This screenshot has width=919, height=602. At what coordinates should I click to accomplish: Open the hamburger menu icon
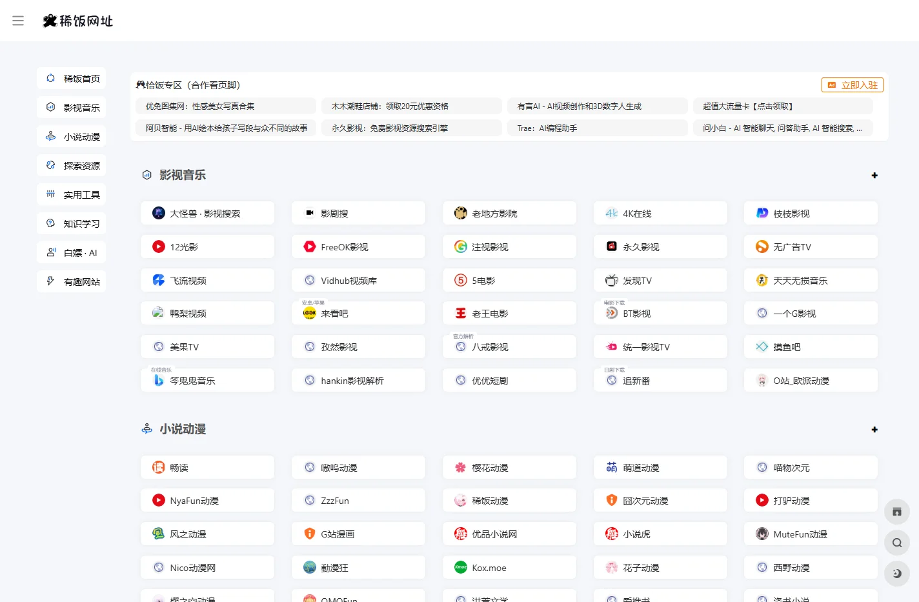point(18,21)
